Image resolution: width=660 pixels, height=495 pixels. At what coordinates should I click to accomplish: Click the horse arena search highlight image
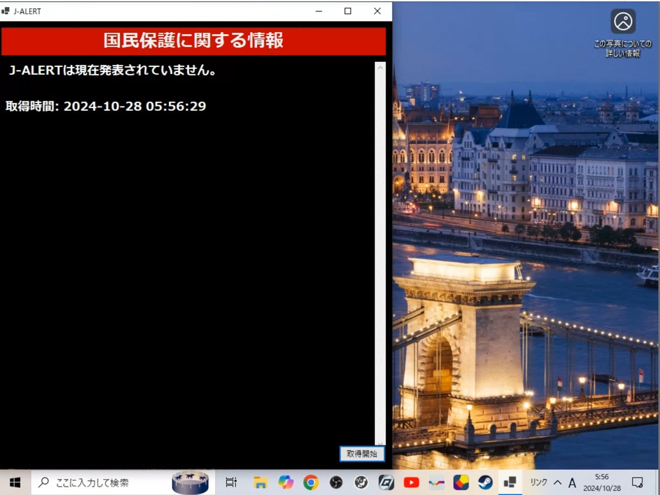(x=190, y=482)
